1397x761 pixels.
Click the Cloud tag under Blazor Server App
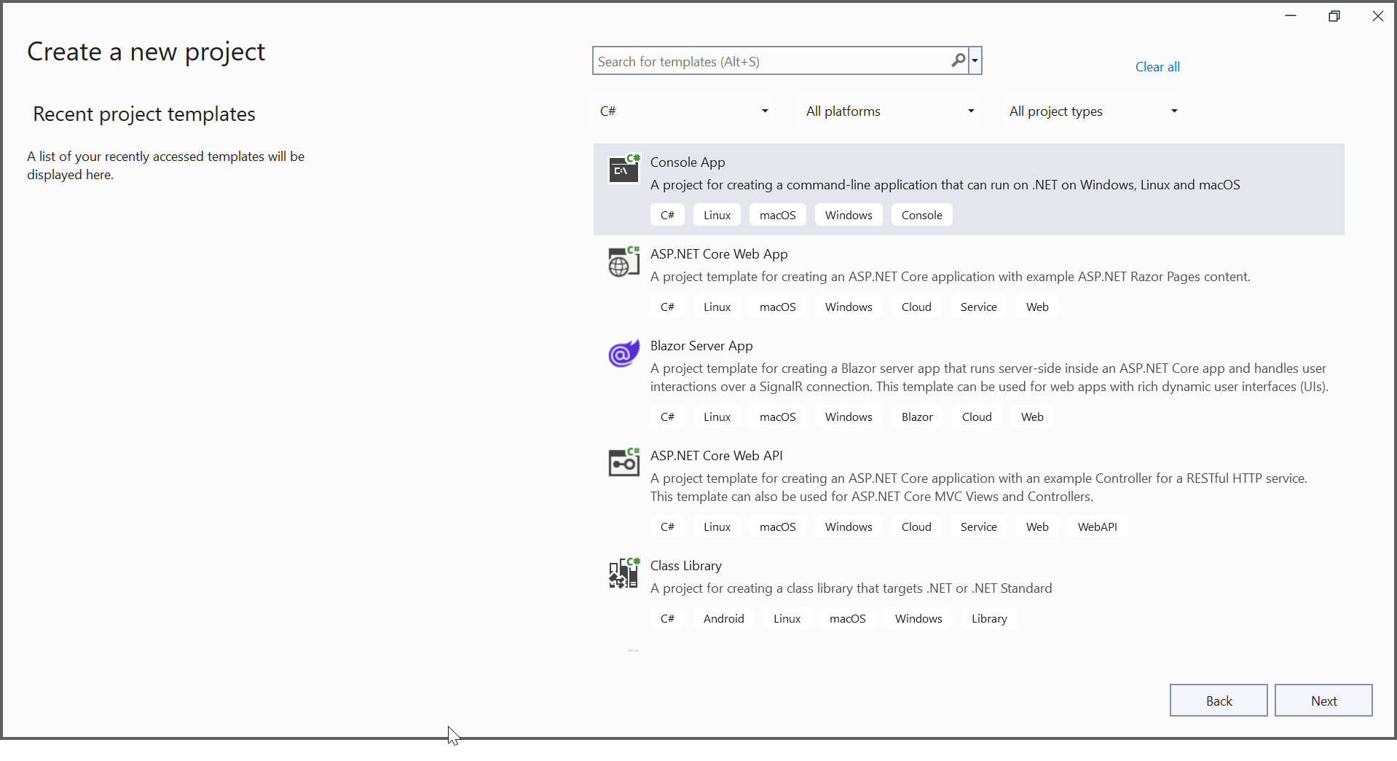(977, 417)
